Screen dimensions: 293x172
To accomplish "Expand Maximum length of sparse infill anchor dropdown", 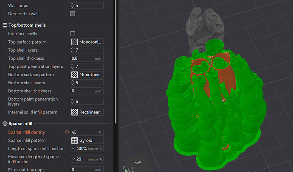I will point(87,159).
